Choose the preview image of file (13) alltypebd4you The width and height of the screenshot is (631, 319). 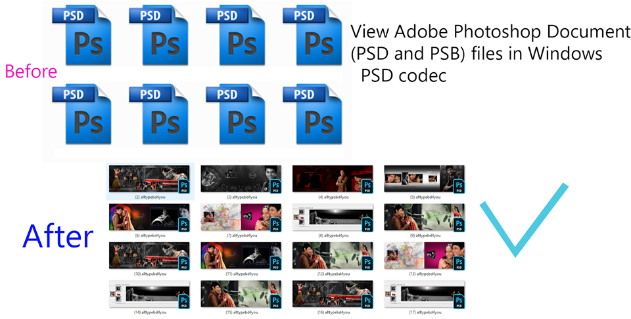[424, 255]
